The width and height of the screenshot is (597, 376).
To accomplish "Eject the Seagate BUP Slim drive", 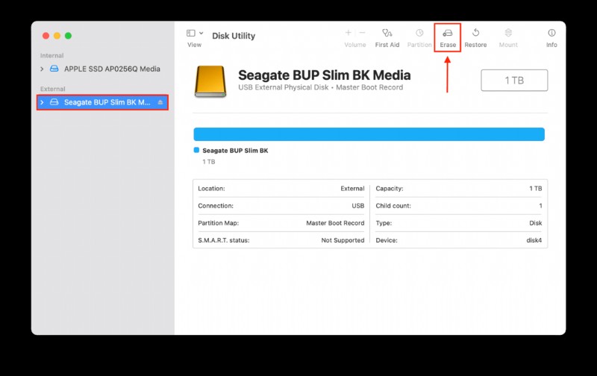I will (160, 102).
